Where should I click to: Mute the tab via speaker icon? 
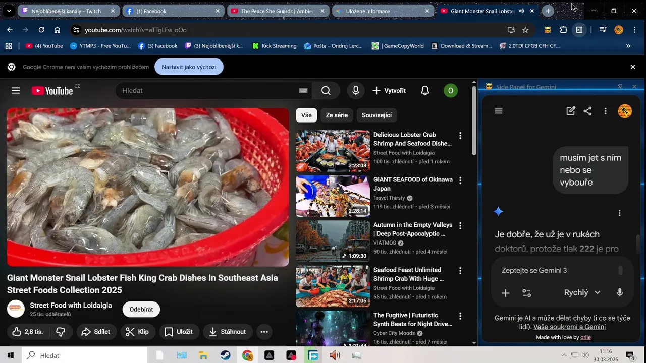coord(521,11)
